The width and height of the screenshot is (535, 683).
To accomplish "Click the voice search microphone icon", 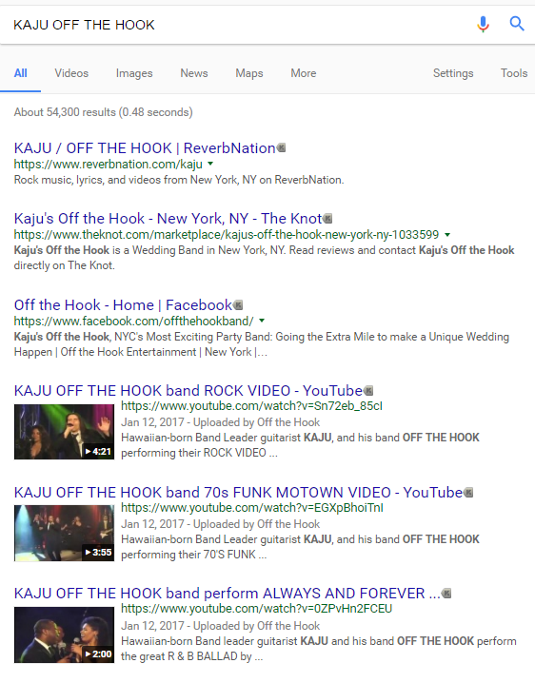I will pos(483,24).
